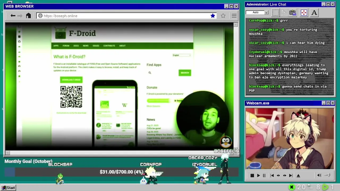Open the verify-download instructions link

point(71,113)
